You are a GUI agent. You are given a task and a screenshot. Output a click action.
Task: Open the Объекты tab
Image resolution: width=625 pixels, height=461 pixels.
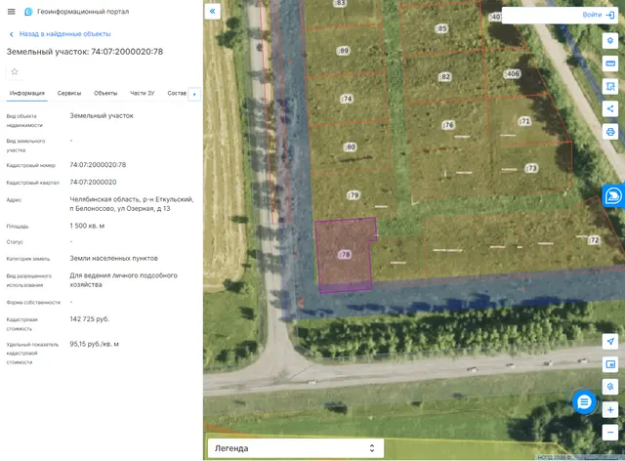click(x=105, y=94)
